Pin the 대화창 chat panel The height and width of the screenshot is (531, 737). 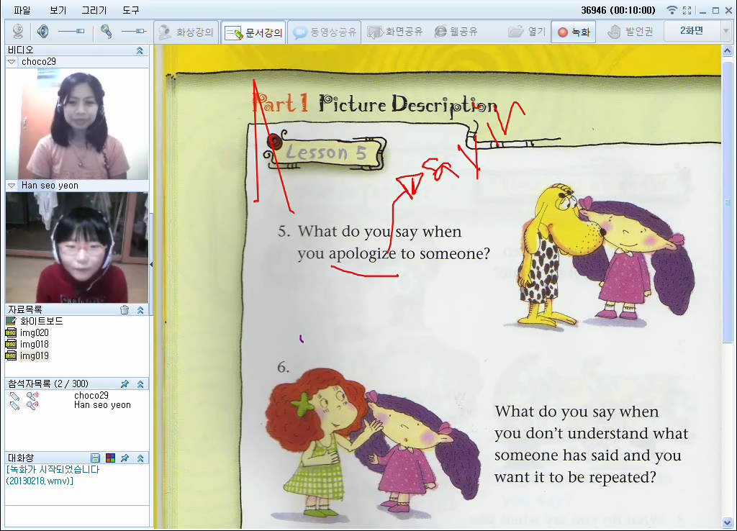pyautogui.click(x=125, y=458)
